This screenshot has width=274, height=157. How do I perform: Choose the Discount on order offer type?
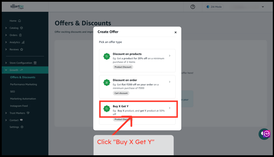[x=137, y=87]
